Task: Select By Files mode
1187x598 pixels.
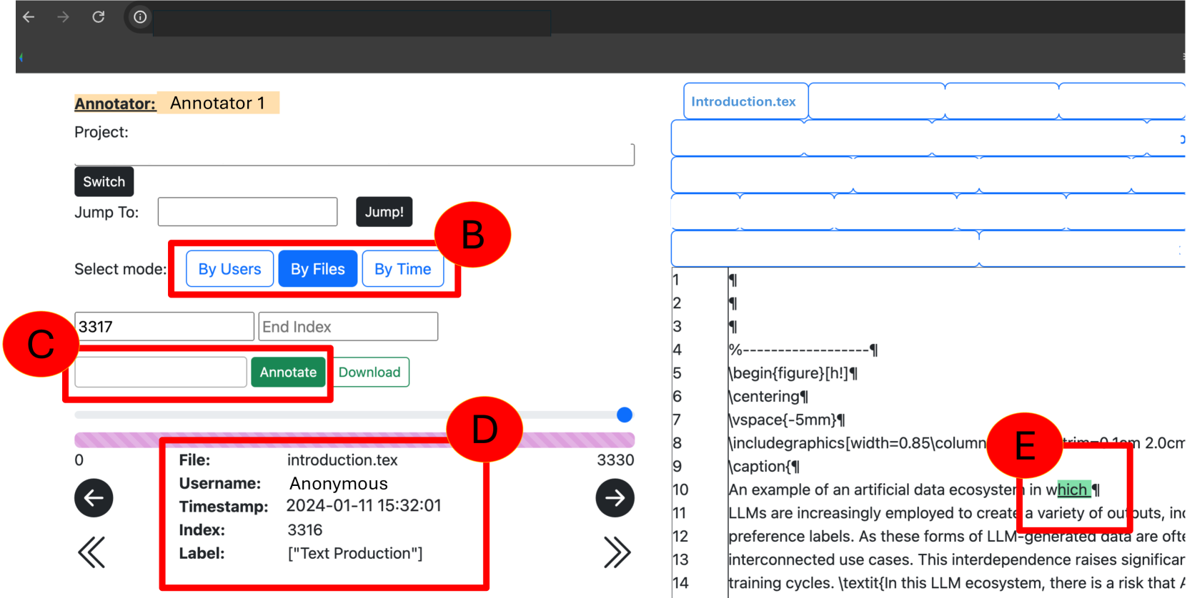Action: [318, 269]
